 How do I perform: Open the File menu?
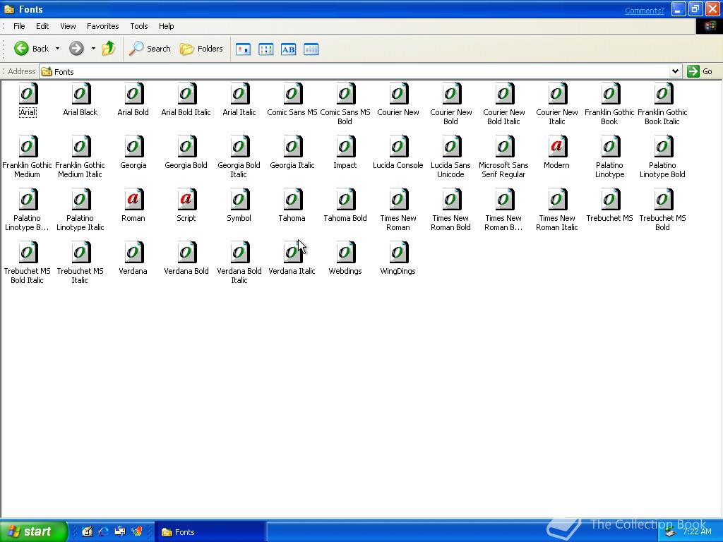click(x=19, y=26)
